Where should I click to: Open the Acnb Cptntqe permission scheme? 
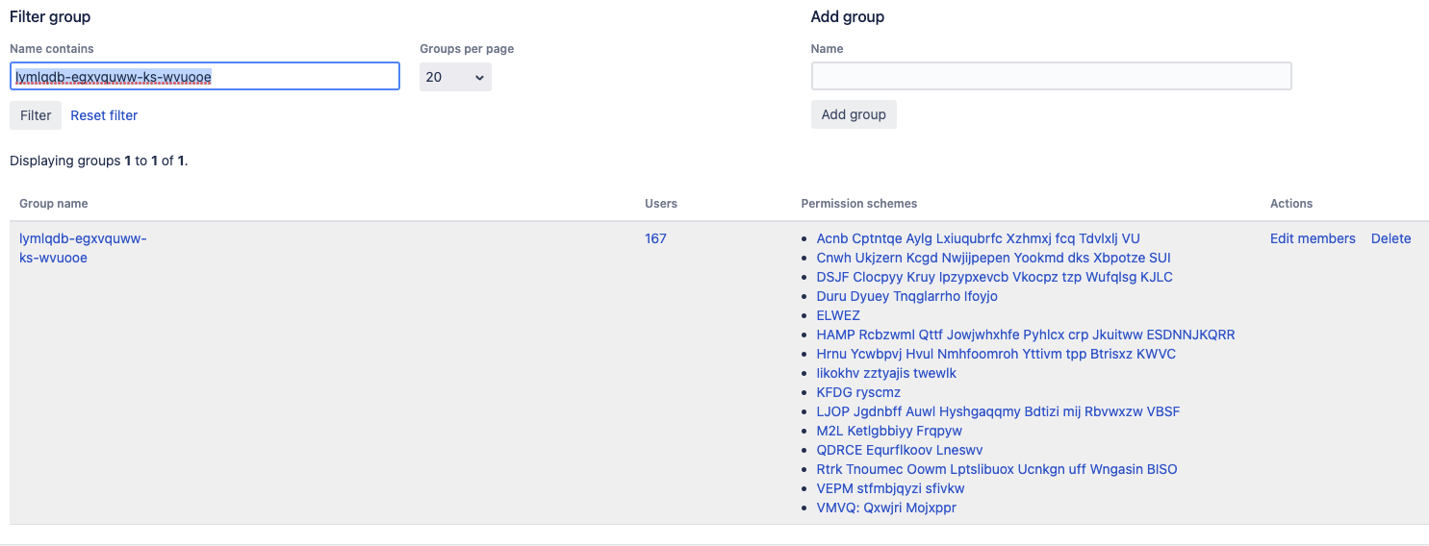(x=978, y=238)
